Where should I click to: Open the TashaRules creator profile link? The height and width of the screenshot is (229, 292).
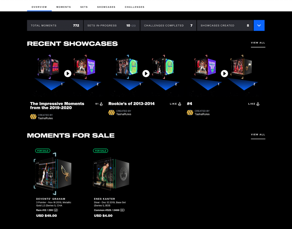[46, 118]
